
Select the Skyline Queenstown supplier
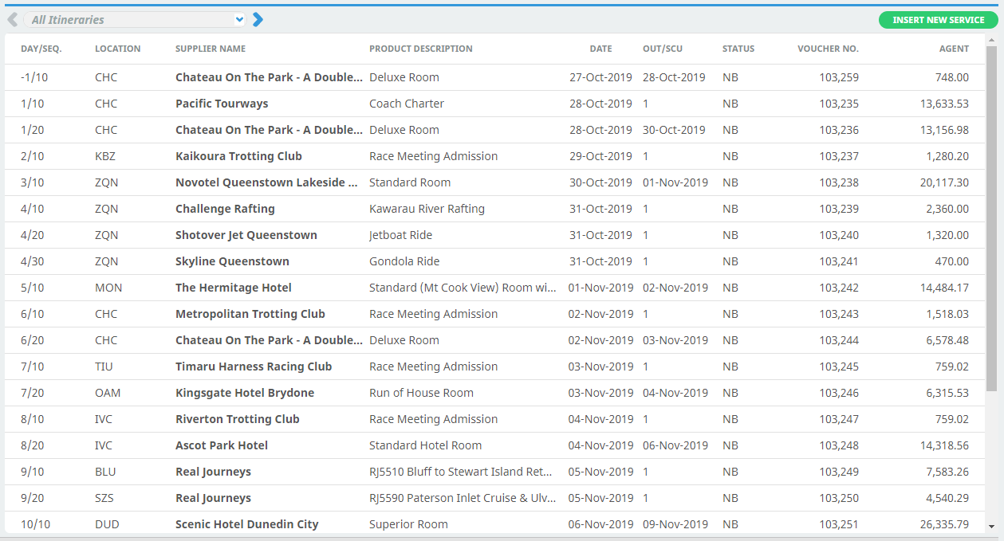point(232,261)
